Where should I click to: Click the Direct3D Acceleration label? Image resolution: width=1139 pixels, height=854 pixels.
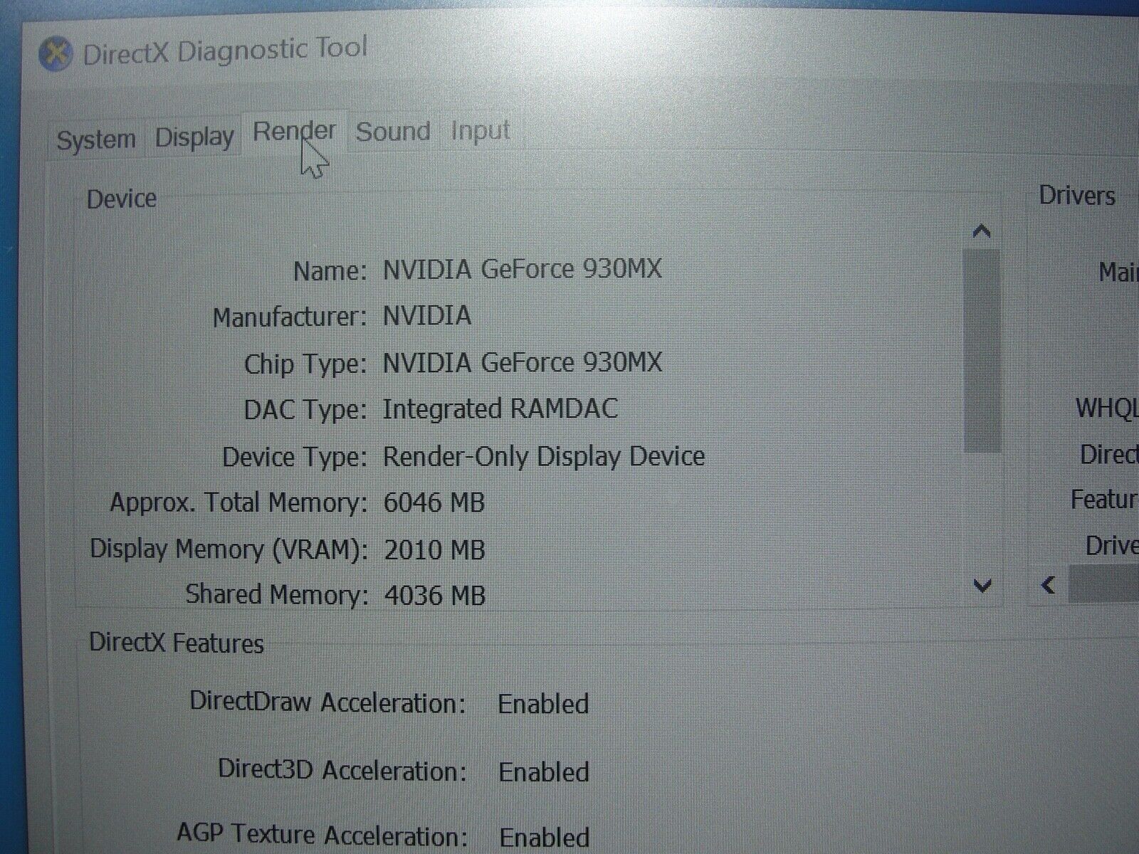pos(342,770)
